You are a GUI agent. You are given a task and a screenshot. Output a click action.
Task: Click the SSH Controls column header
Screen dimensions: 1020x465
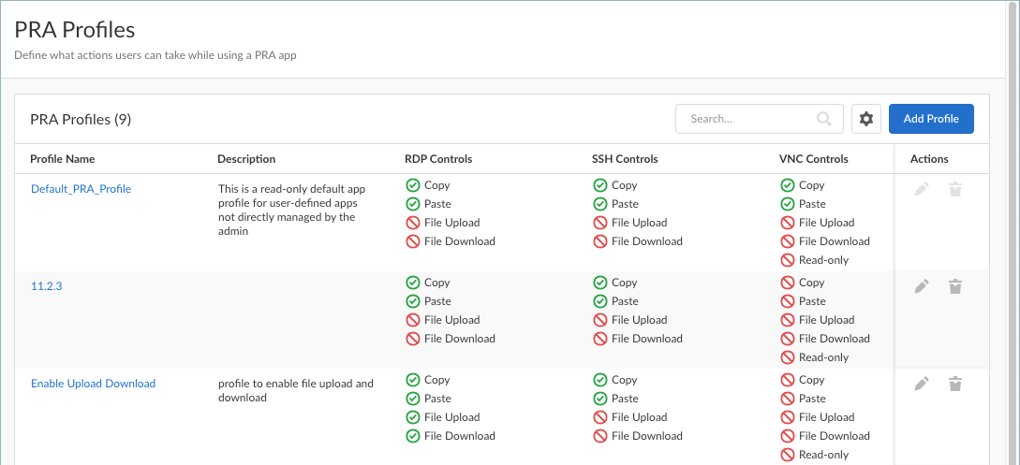point(625,159)
